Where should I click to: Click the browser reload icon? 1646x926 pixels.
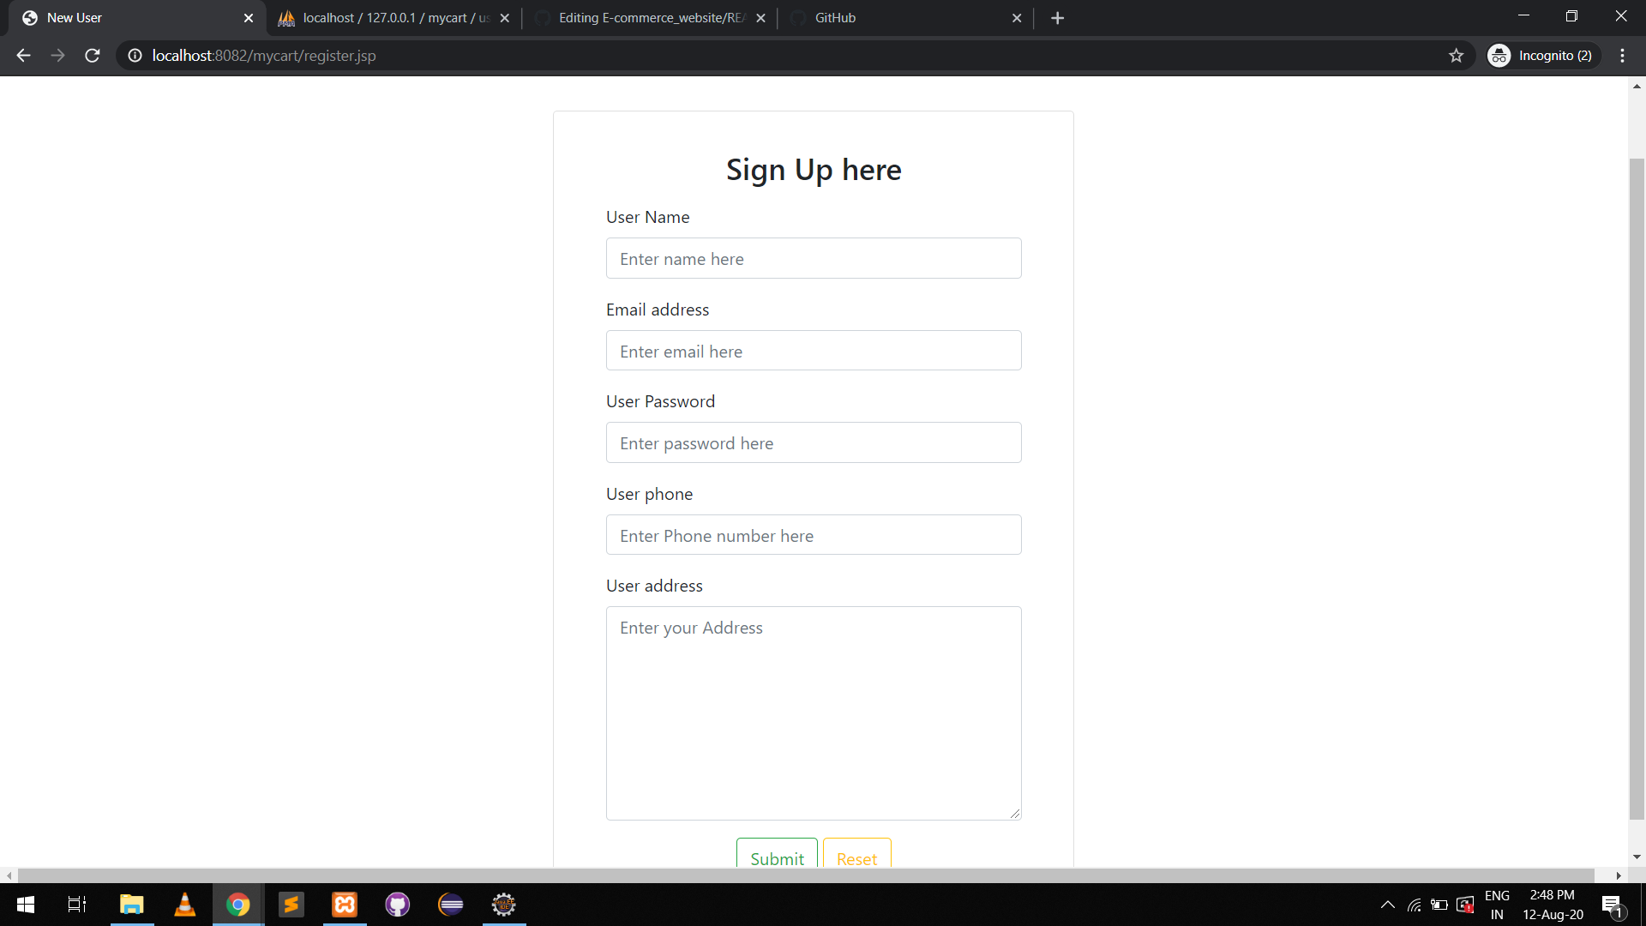[93, 56]
